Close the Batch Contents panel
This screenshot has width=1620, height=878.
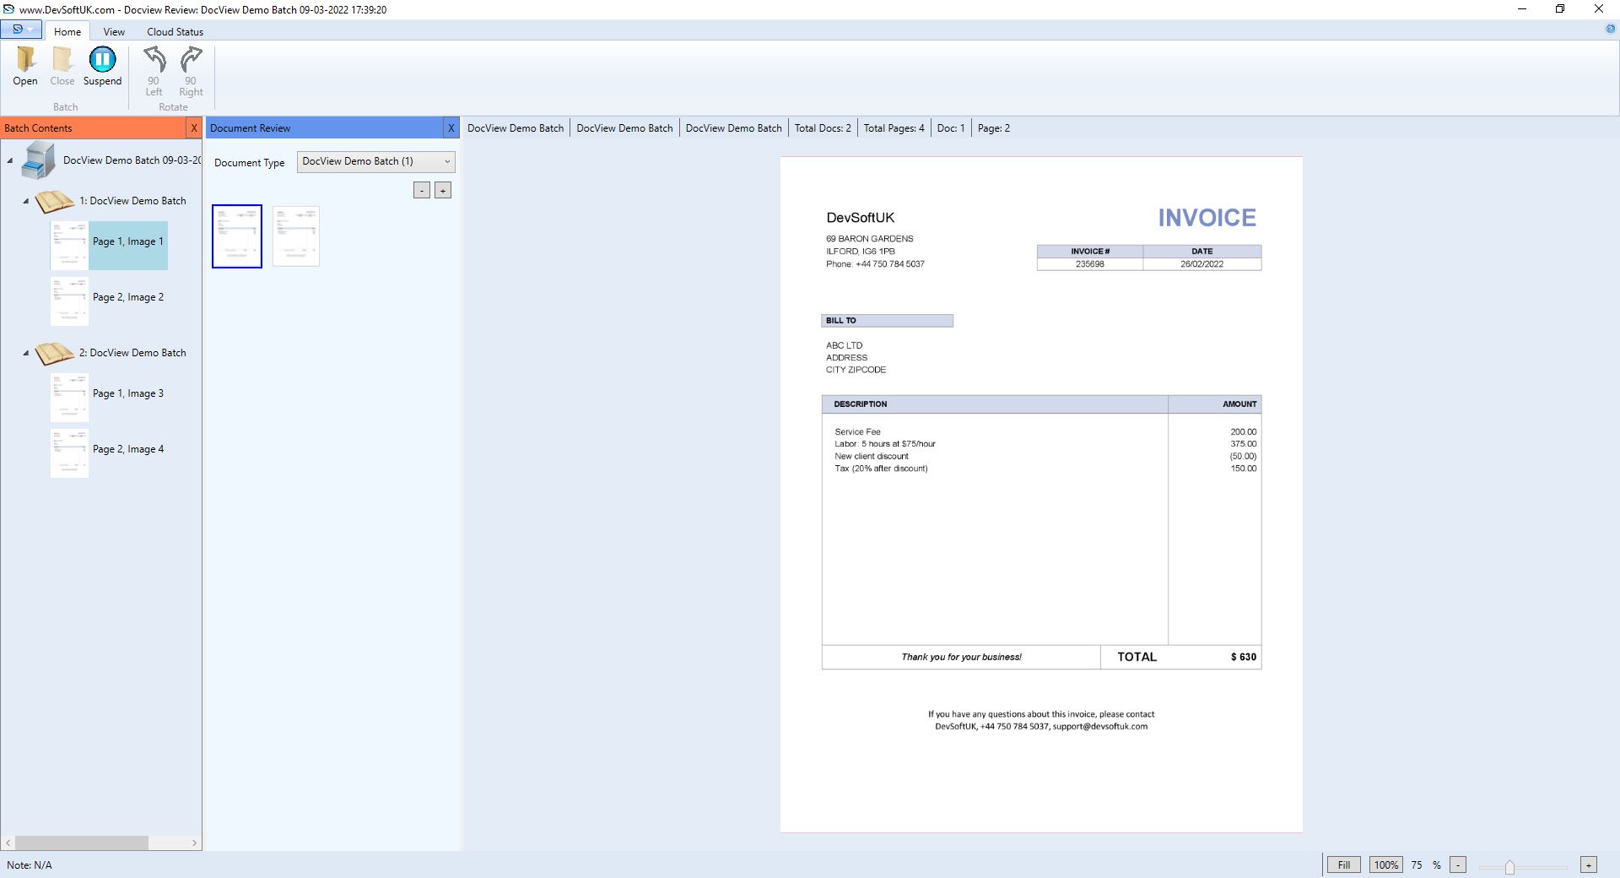[194, 127]
